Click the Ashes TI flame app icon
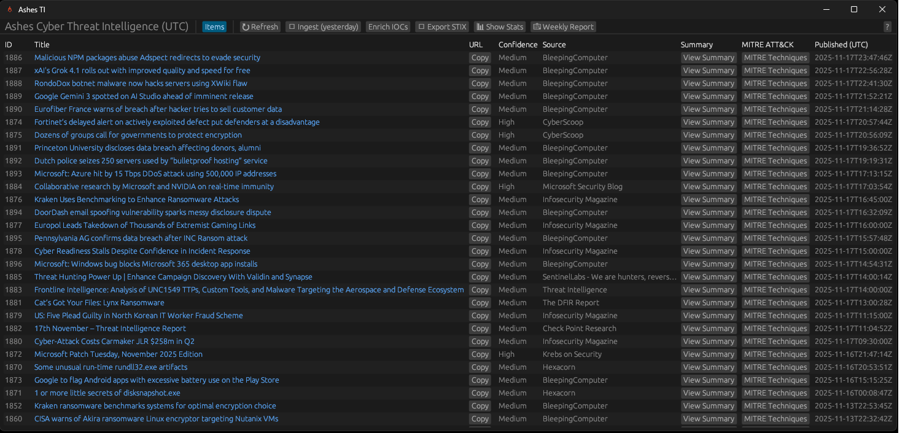Screen dimensions: 905x433 (x=9, y=10)
